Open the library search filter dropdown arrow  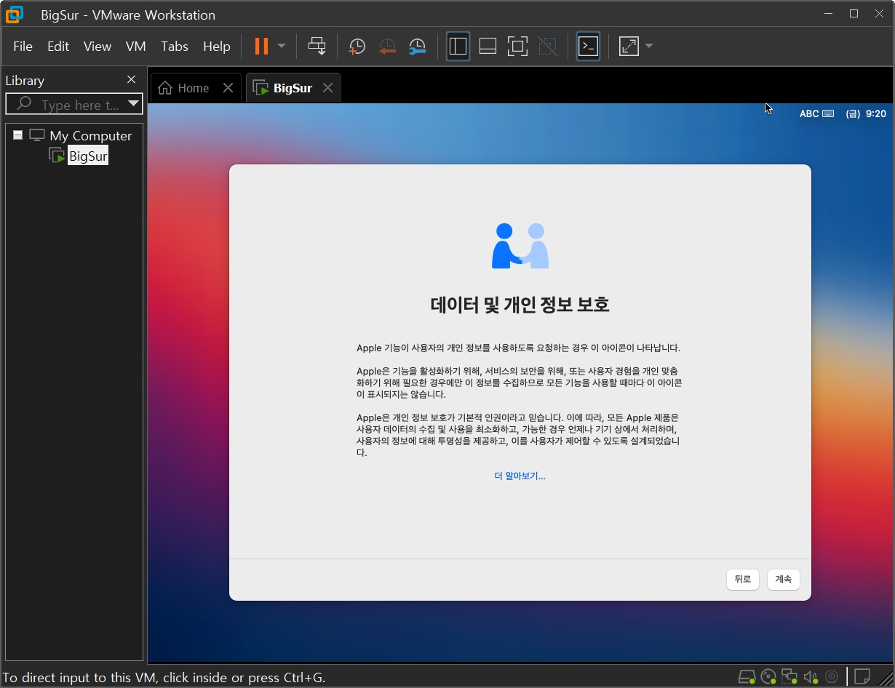(133, 104)
